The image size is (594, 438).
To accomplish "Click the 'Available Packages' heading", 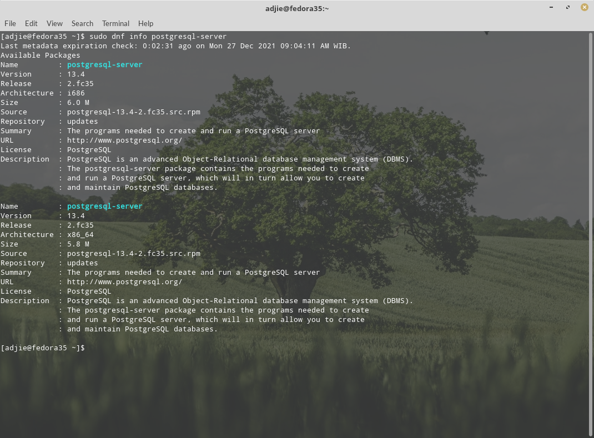I will (40, 56).
